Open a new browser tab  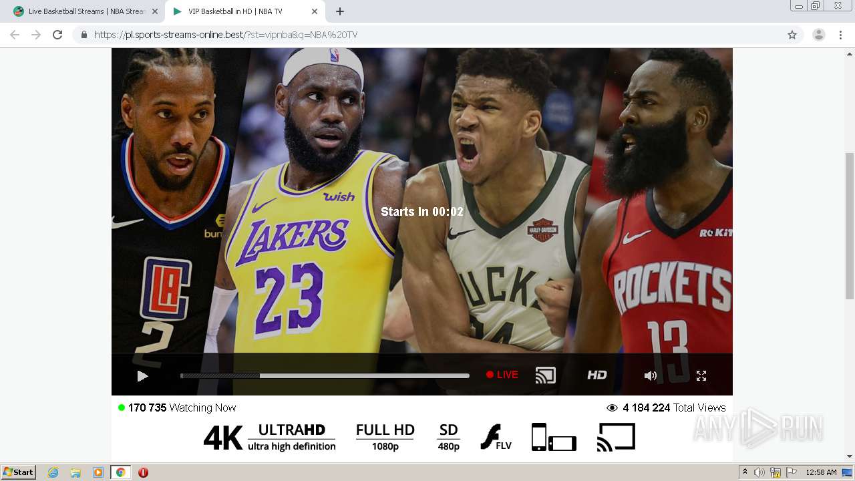pos(340,11)
